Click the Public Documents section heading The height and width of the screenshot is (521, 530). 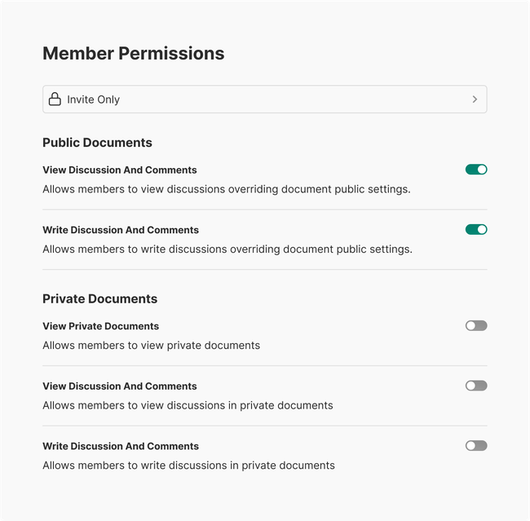click(x=97, y=143)
